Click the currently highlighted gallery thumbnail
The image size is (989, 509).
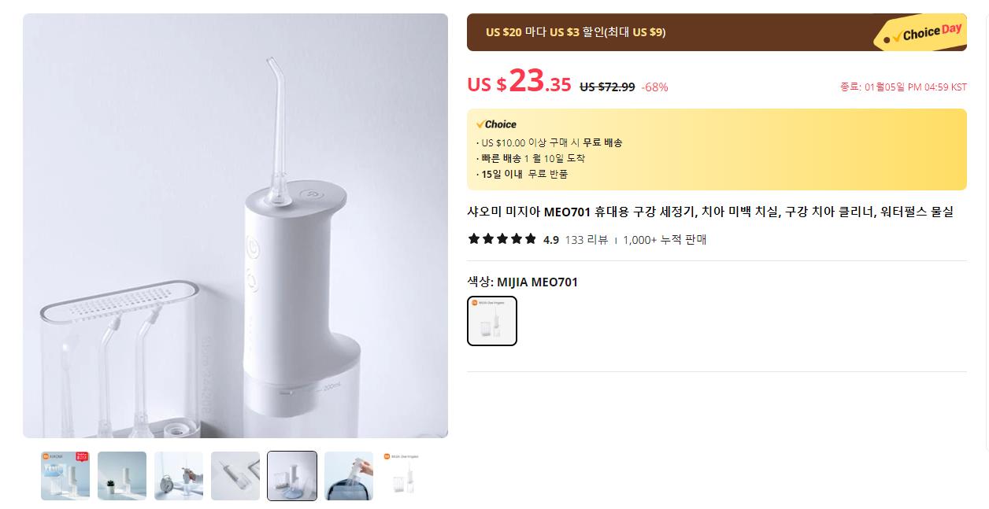pos(292,476)
